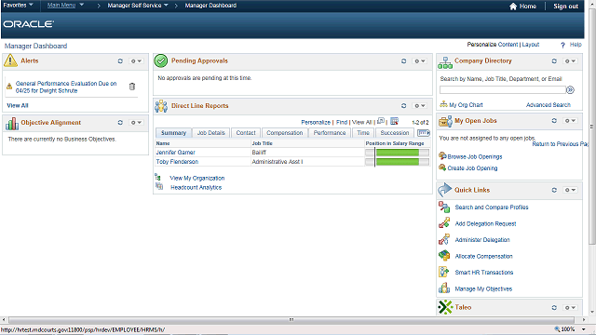
Task: Download Direct Line Reports grid to spreadsheet
Action: tap(394, 122)
